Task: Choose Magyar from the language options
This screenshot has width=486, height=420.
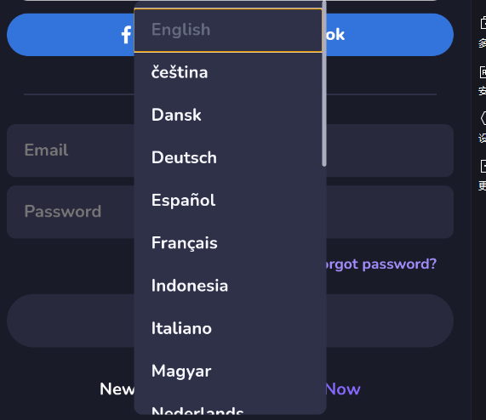Action: (x=228, y=371)
